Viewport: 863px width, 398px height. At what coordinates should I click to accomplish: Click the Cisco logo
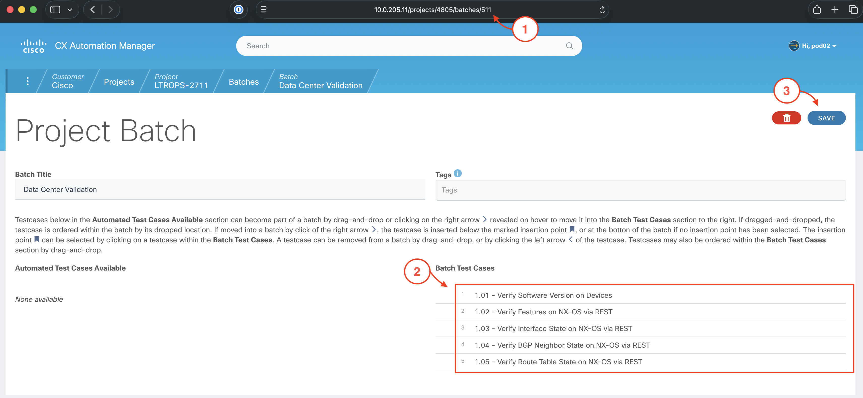[34, 46]
